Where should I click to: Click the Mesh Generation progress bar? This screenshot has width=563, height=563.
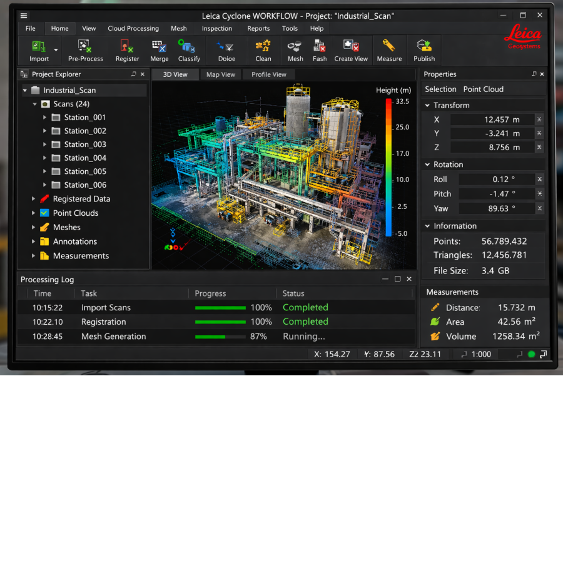pos(220,336)
